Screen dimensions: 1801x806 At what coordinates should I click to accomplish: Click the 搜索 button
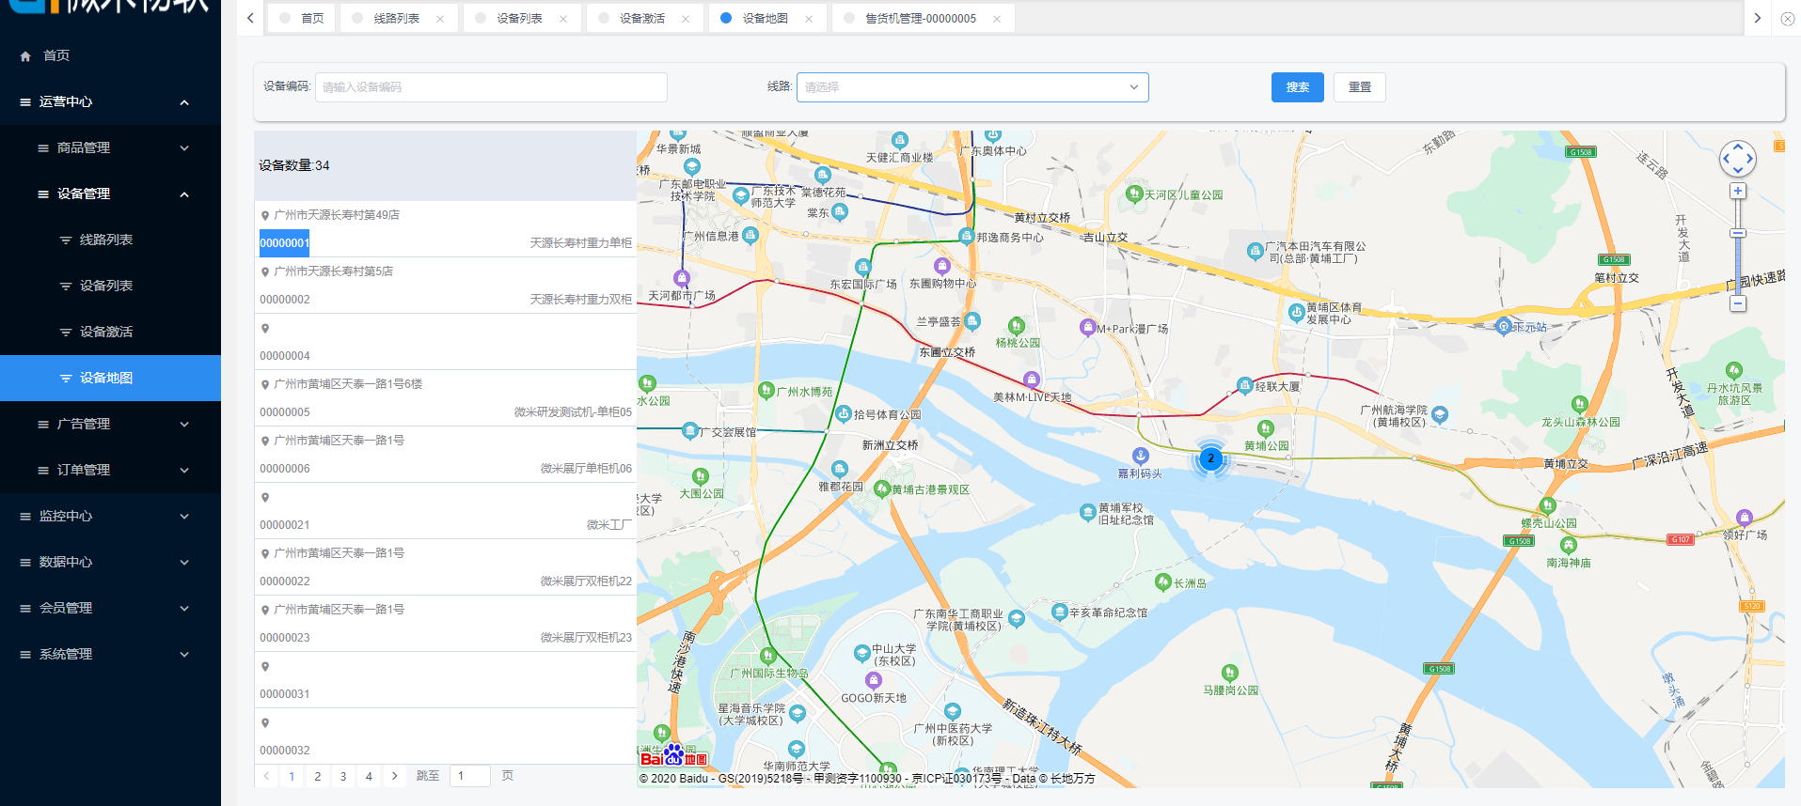click(1298, 87)
